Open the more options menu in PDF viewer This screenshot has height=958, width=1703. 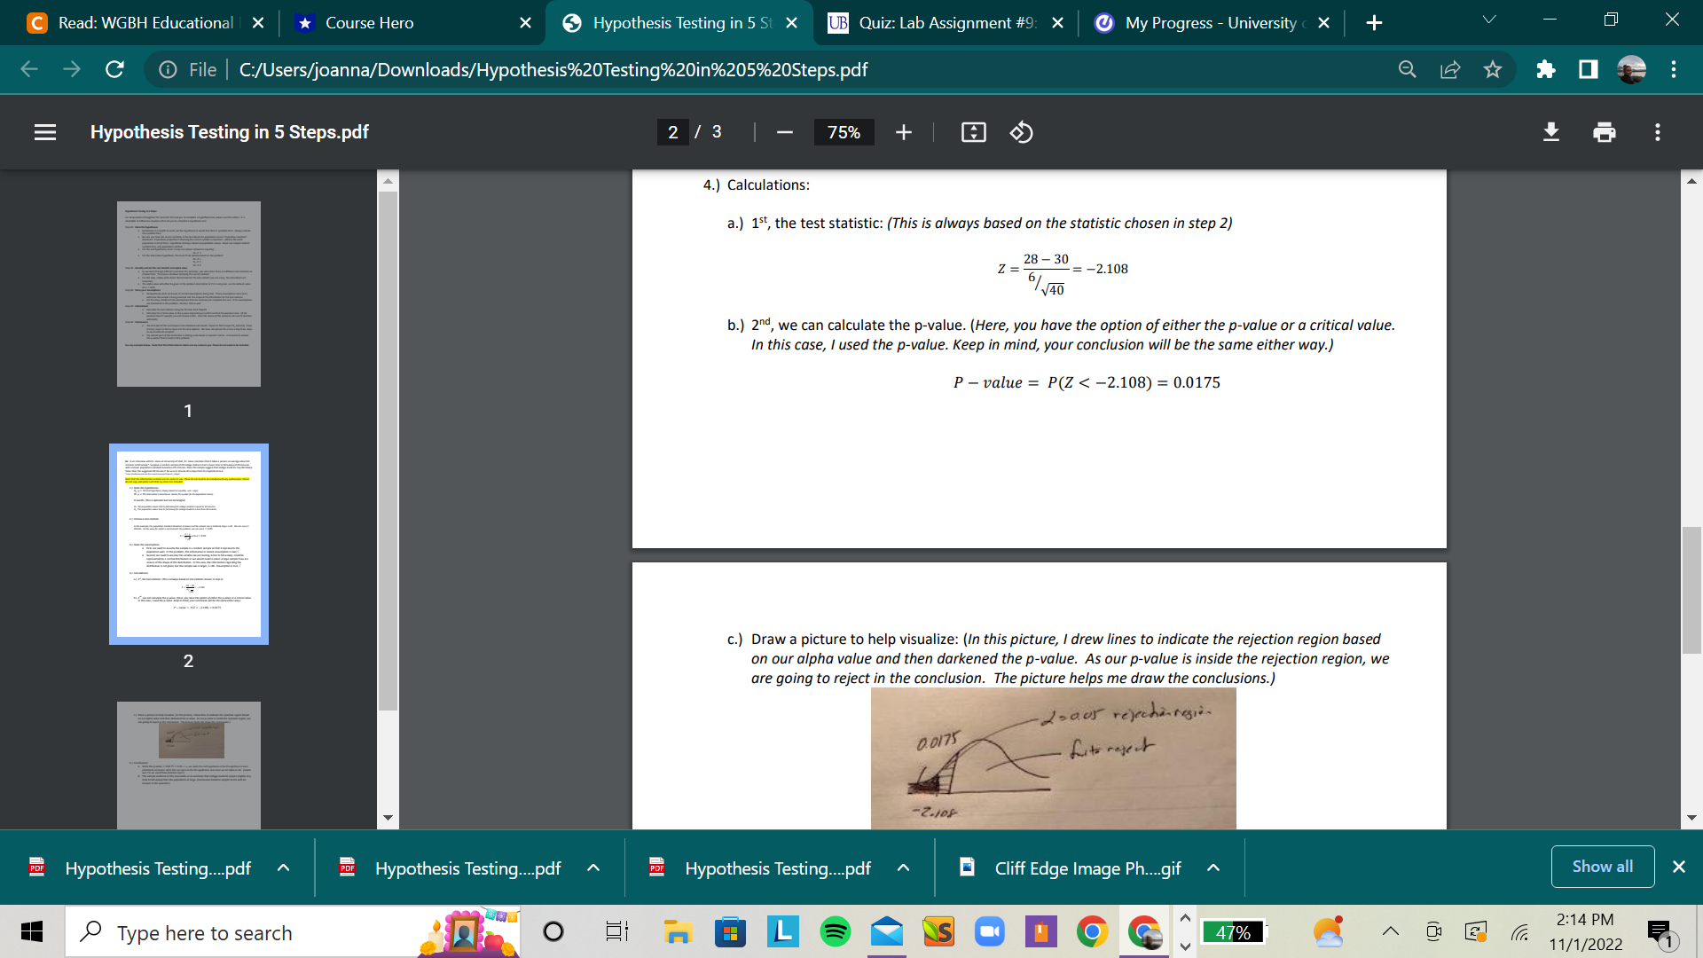[1657, 132]
